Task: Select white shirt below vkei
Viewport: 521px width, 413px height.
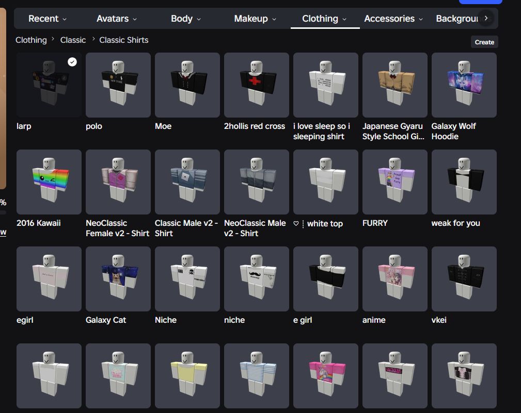Action: coord(464,375)
